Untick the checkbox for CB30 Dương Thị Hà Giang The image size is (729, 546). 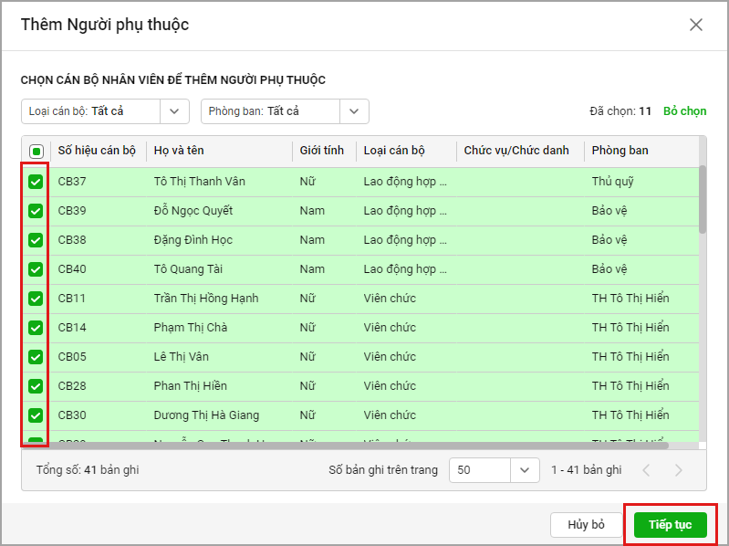click(x=36, y=415)
